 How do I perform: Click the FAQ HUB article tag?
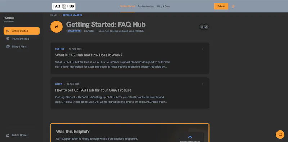pyautogui.click(x=60, y=49)
